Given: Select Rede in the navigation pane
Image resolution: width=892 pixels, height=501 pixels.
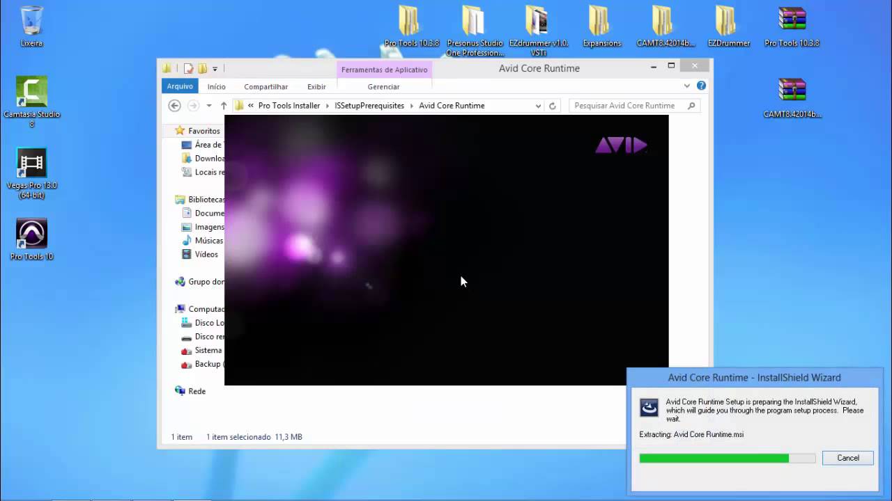Looking at the screenshot, I should (190, 391).
